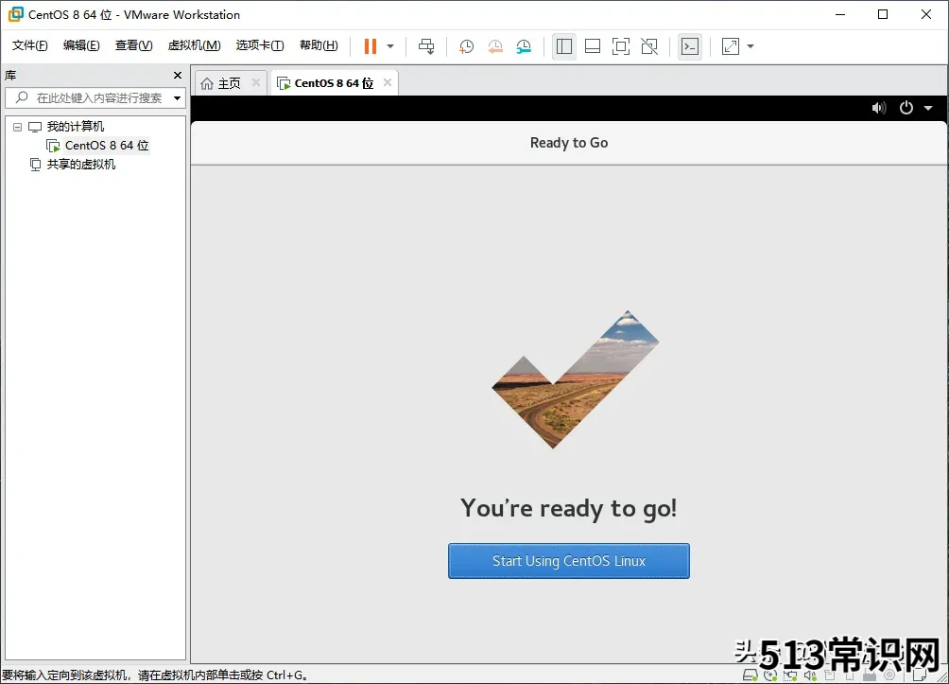Image resolution: width=949 pixels, height=684 pixels.
Task: Pause the virtual machine via toolbar icon
Action: 370,46
